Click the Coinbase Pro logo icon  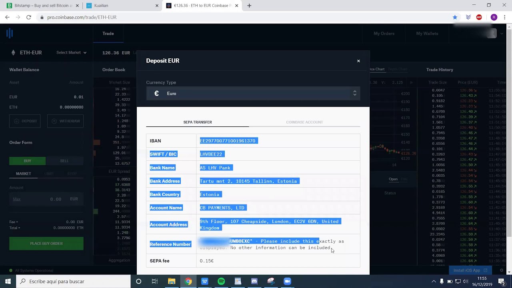[10, 34]
